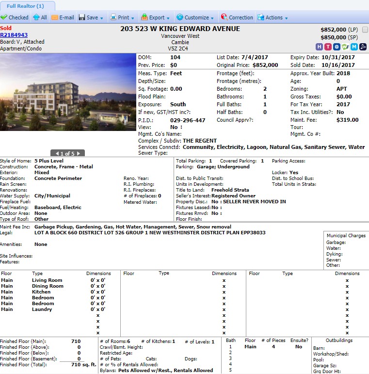Click the DOM value '104'
The height and width of the screenshot is (374, 369).
(x=175, y=57)
